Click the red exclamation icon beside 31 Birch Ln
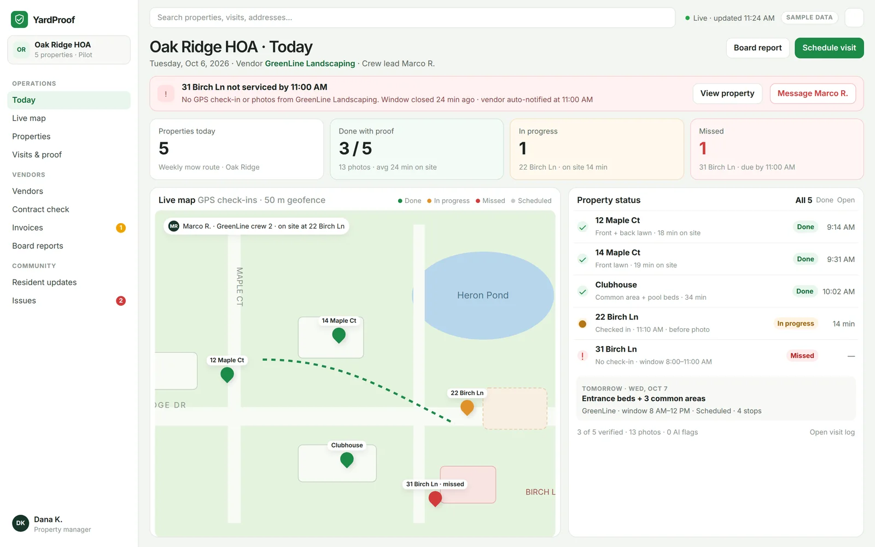This screenshot has width=875, height=547. (582, 356)
